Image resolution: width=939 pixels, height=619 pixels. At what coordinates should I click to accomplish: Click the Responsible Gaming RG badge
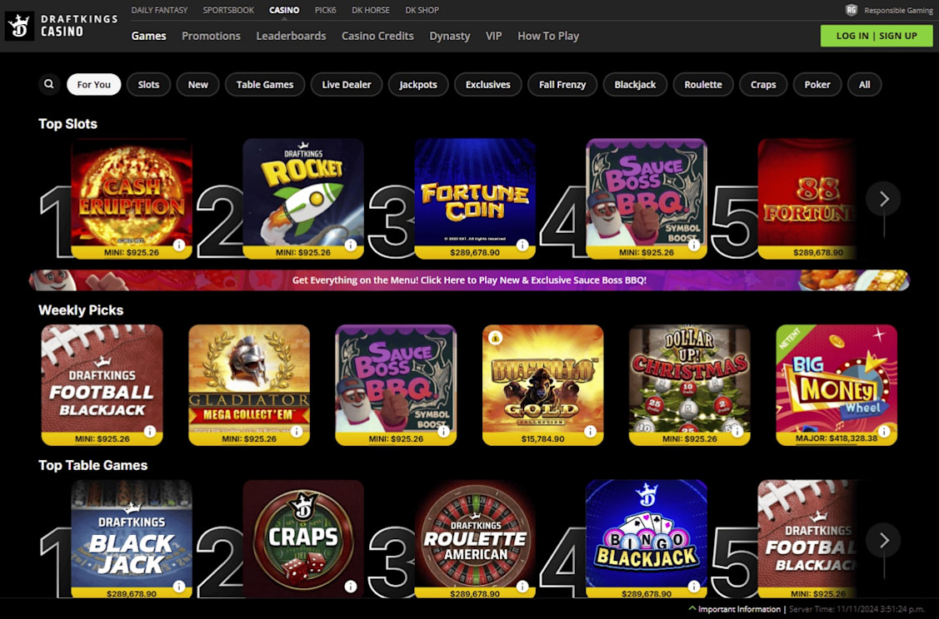click(851, 10)
